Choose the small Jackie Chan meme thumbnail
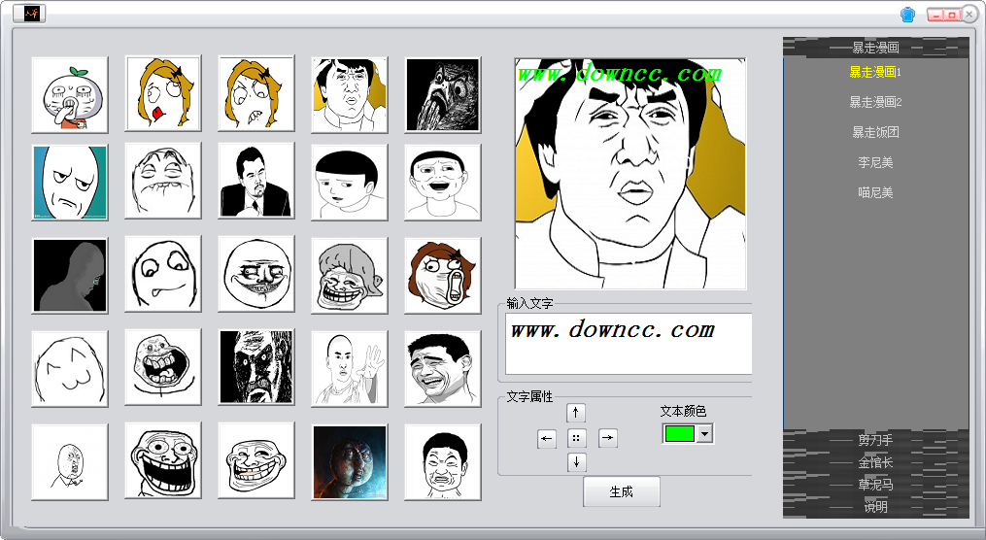 point(349,95)
